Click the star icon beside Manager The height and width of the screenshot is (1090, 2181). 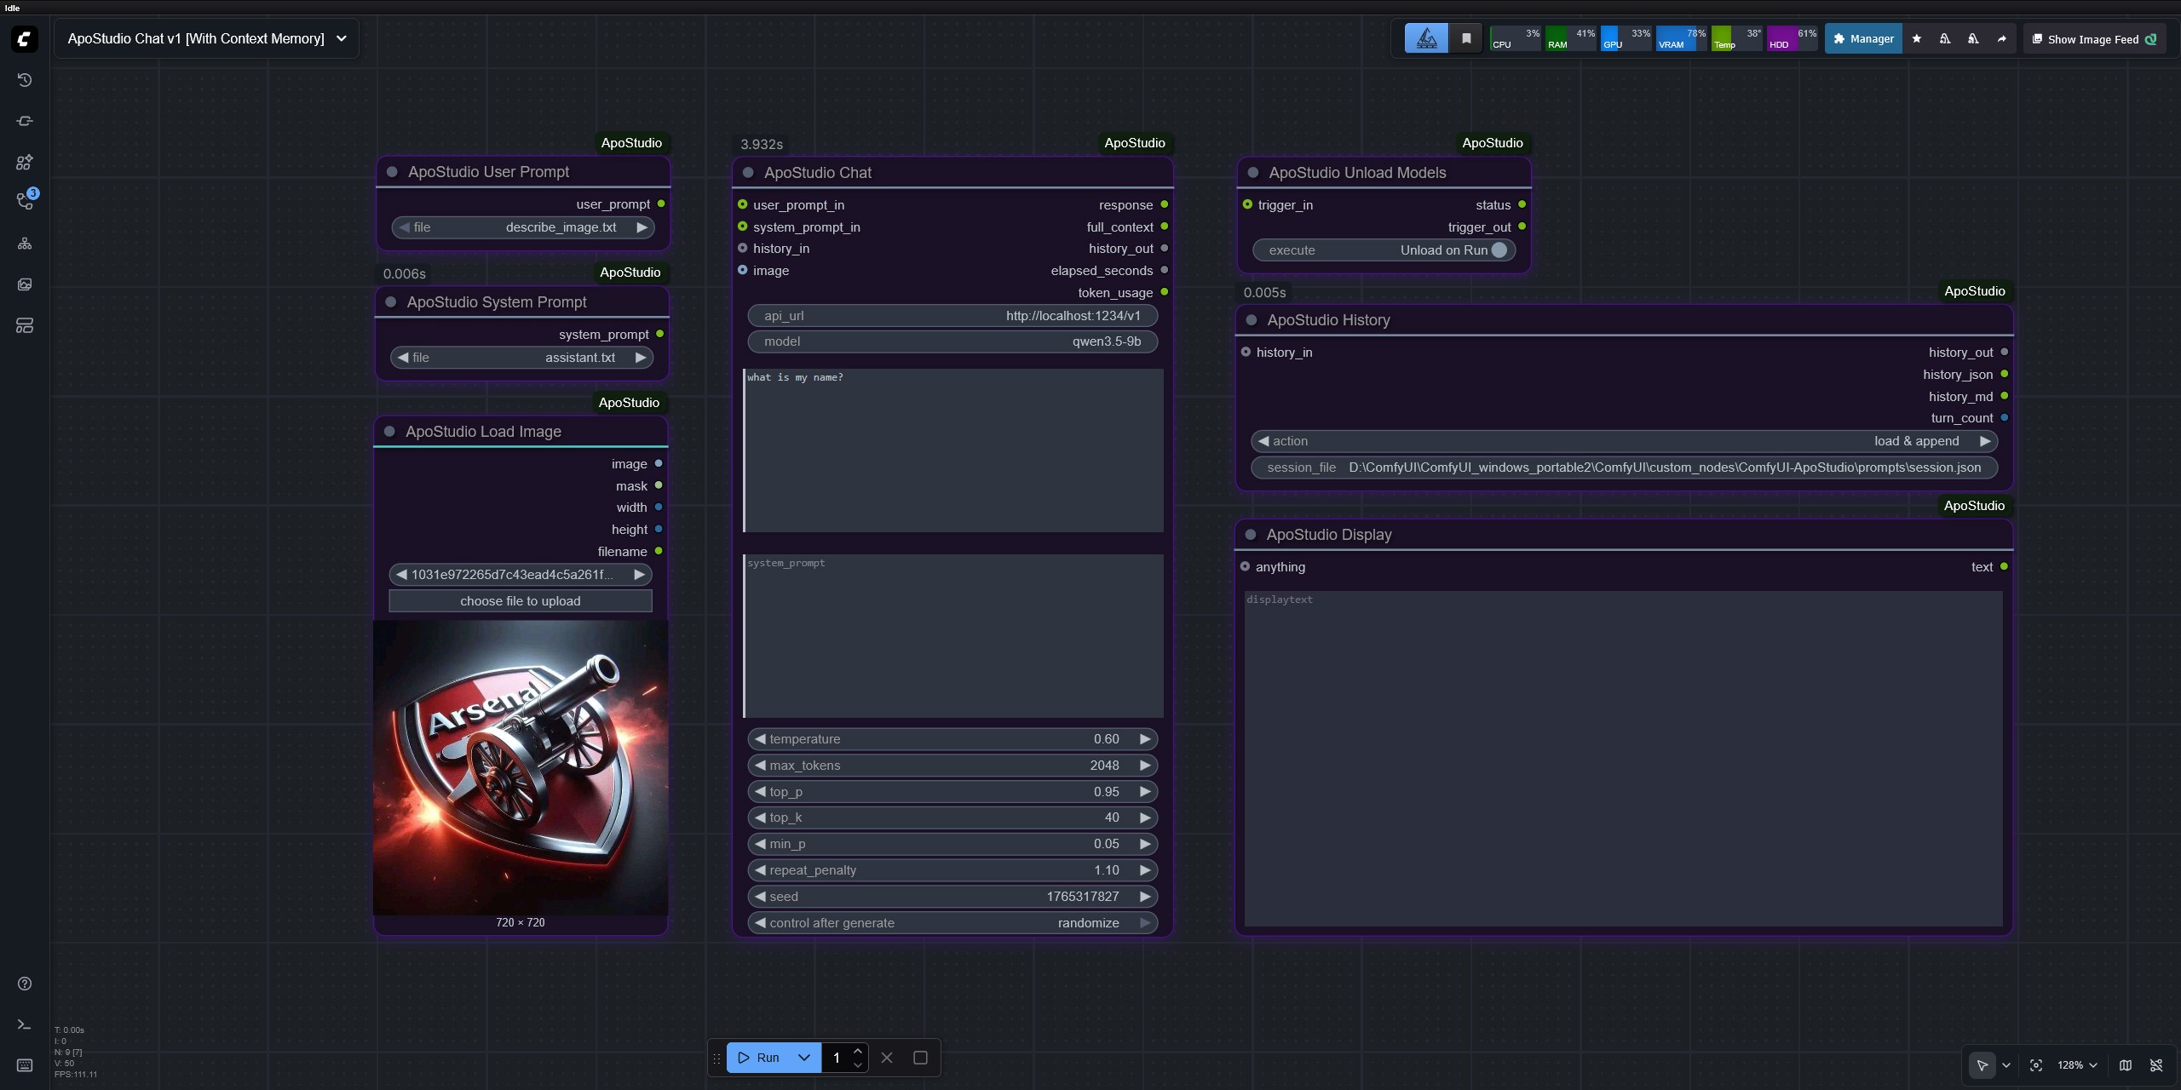1917,38
